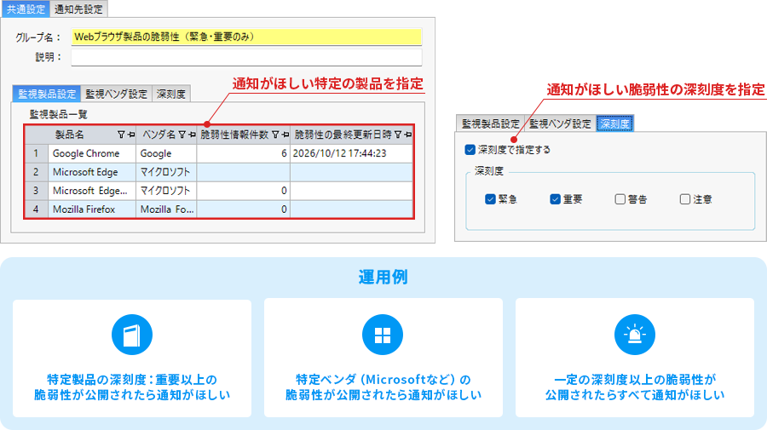Click the 運用例 heading

coord(383,277)
